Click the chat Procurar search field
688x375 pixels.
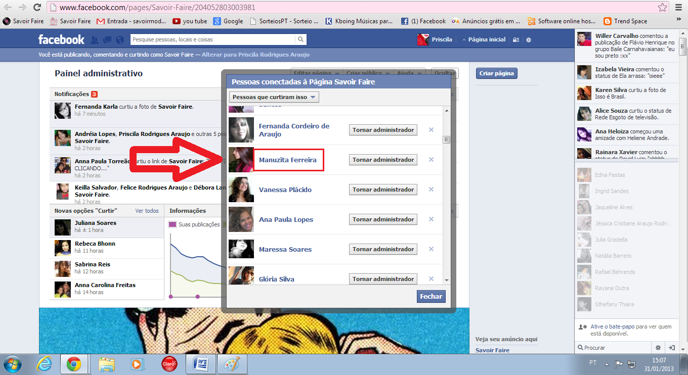coord(614,348)
